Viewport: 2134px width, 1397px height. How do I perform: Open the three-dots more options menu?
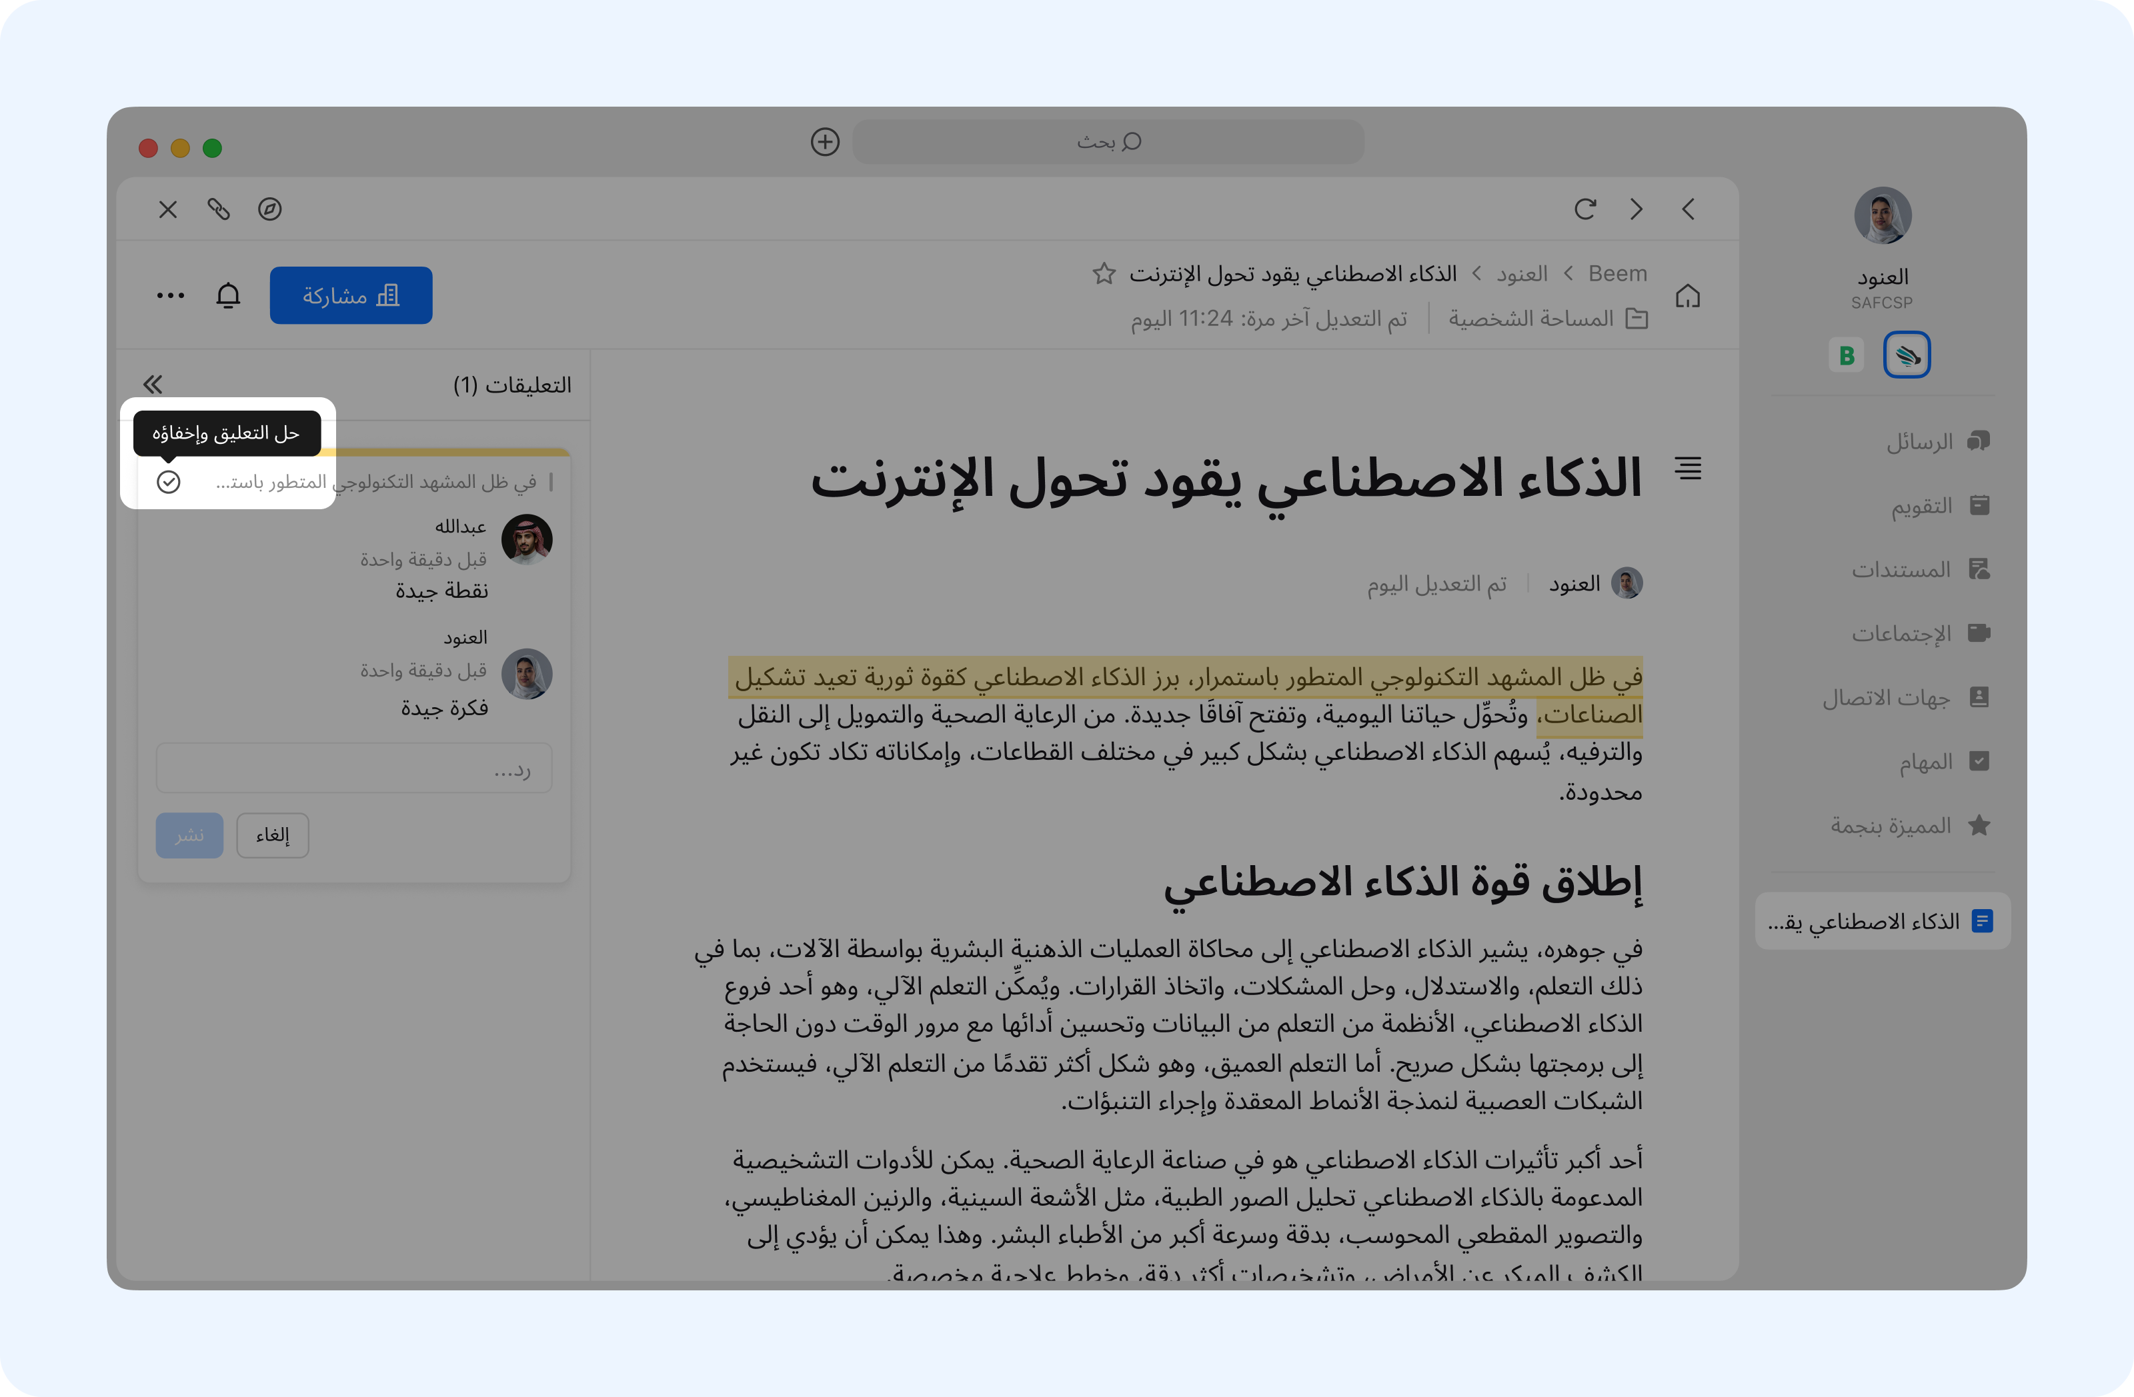coord(170,296)
